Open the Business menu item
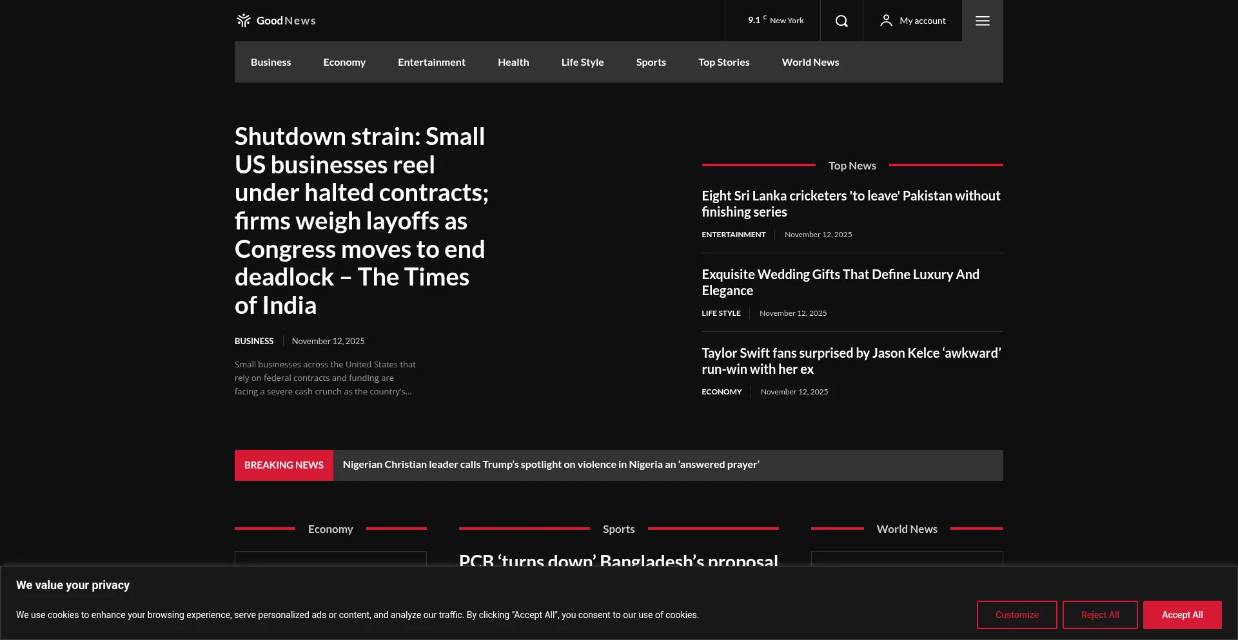The image size is (1238, 640). 271,62
